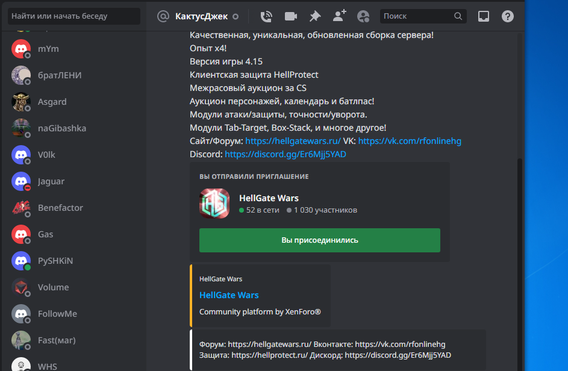Click the @ icon beside КактусДжек
This screenshot has width=568, height=371.
coord(163,16)
